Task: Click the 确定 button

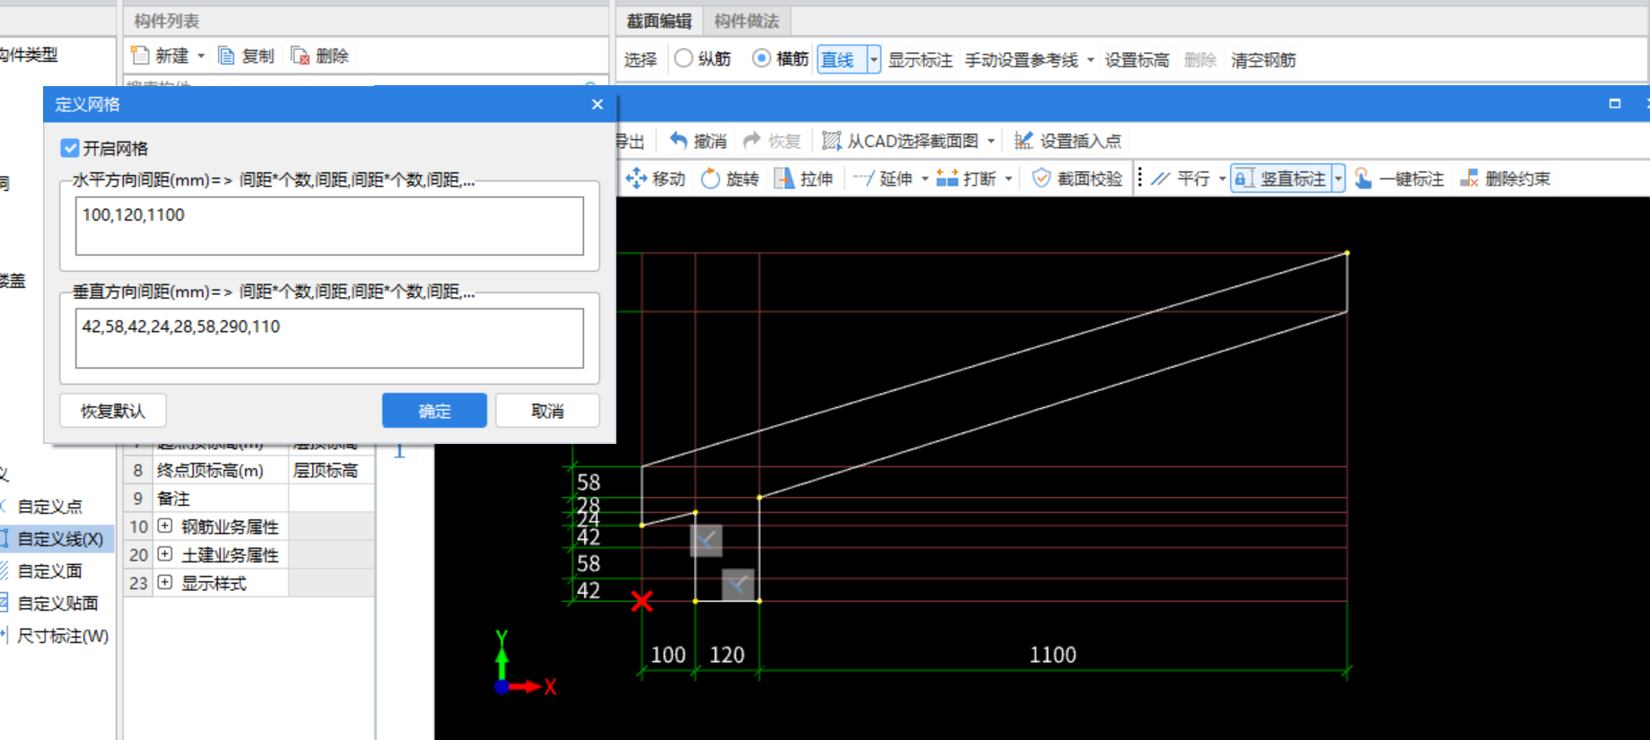Action: pyautogui.click(x=434, y=411)
